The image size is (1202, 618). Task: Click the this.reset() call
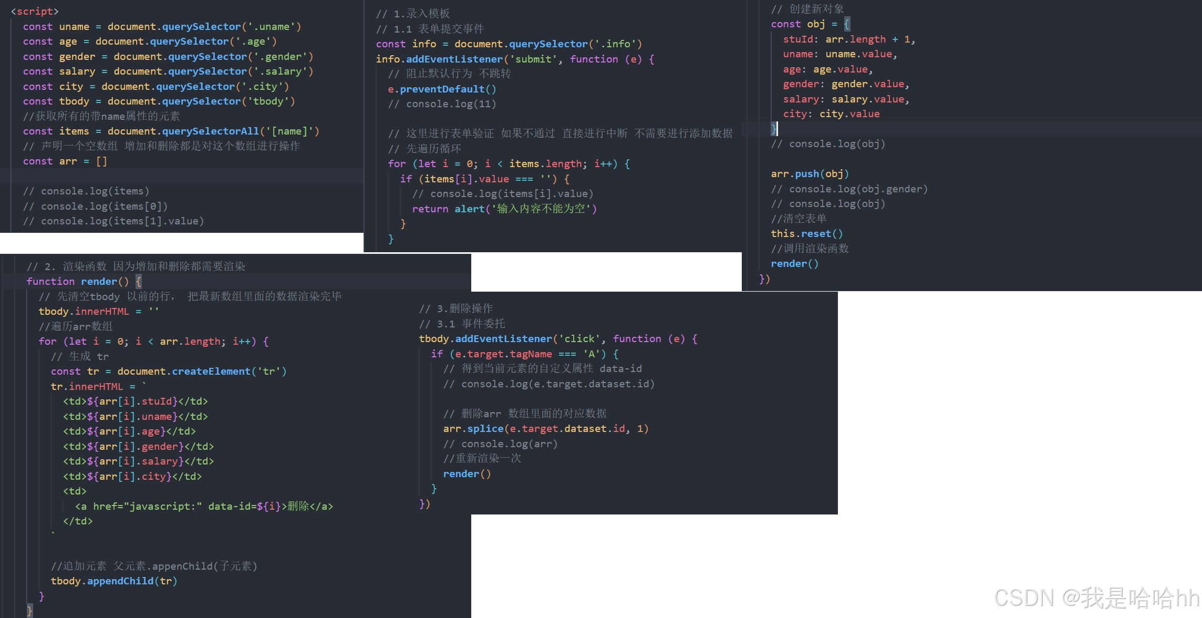click(806, 234)
